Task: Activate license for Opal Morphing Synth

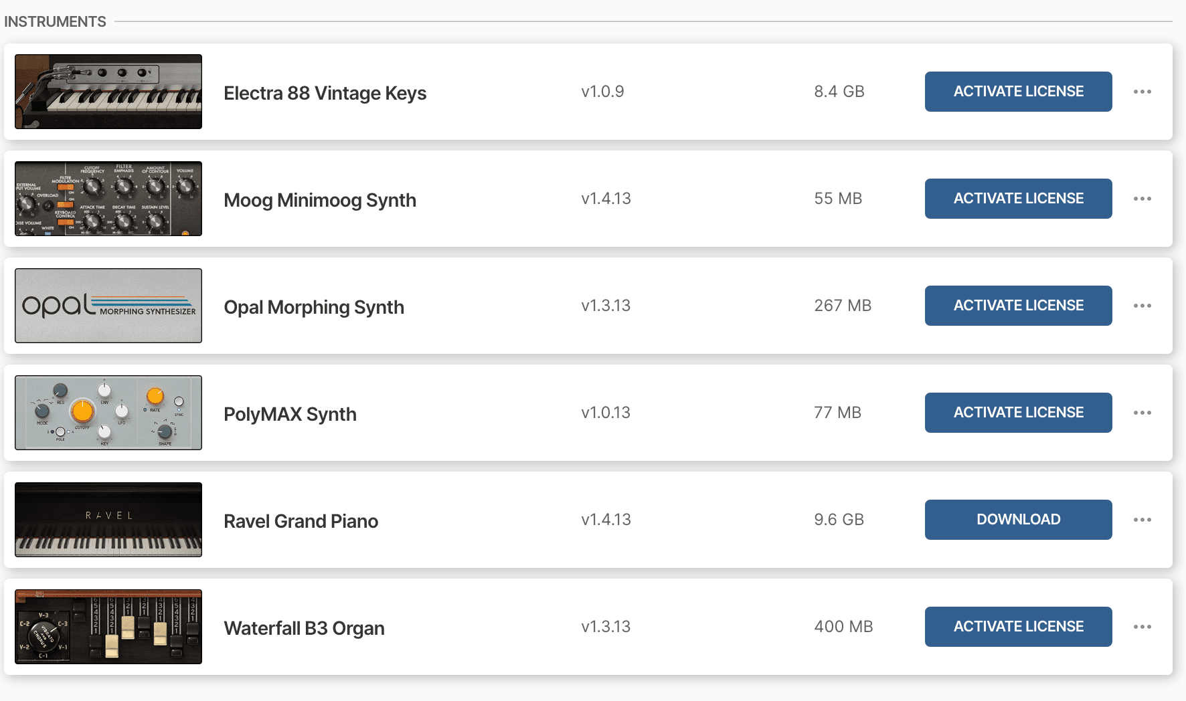Action: pos(1018,306)
